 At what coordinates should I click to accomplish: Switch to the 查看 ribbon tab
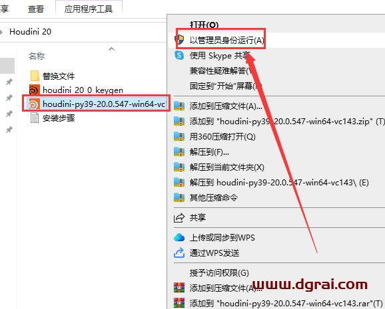tap(36, 9)
